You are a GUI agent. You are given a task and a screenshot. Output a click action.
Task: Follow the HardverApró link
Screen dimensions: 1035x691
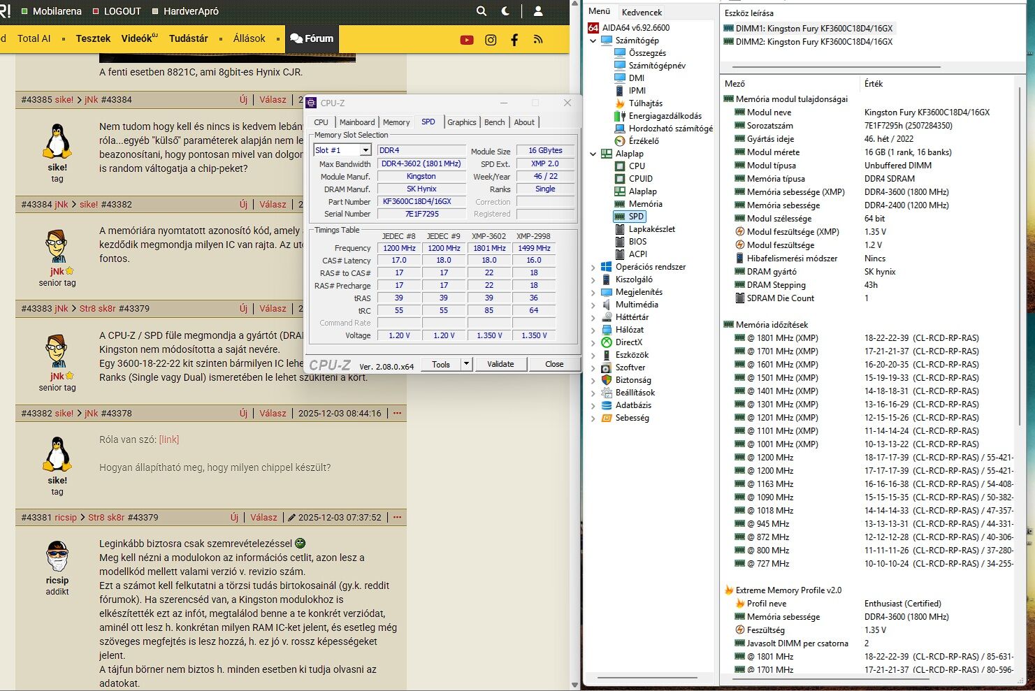click(191, 11)
